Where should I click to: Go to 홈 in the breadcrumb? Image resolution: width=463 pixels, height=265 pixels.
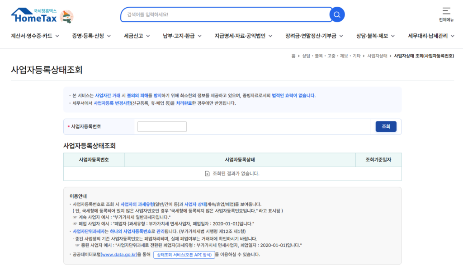[293, 56]
